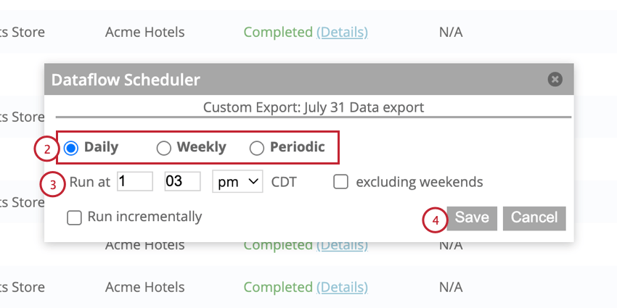The height and width of the screenshot is (308, 617).
Task: Save the dataflow schedule
Action: (472, 217)
